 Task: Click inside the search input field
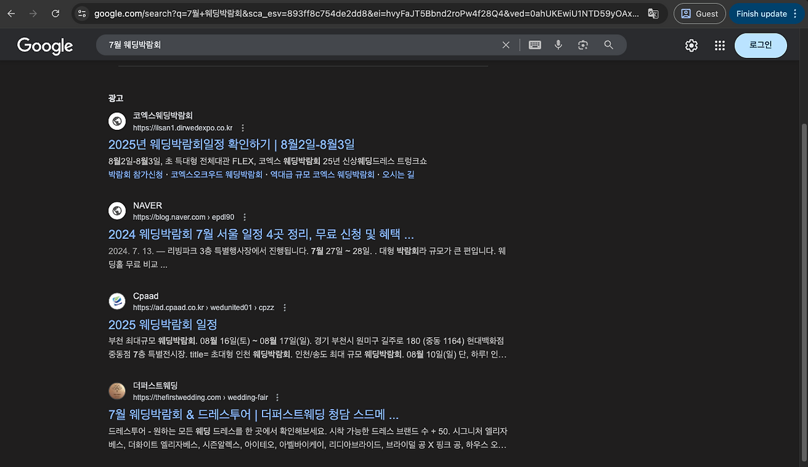(284, 45)
